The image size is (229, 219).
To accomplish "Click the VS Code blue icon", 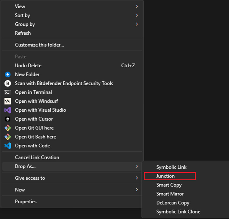I will coord(8,146).
